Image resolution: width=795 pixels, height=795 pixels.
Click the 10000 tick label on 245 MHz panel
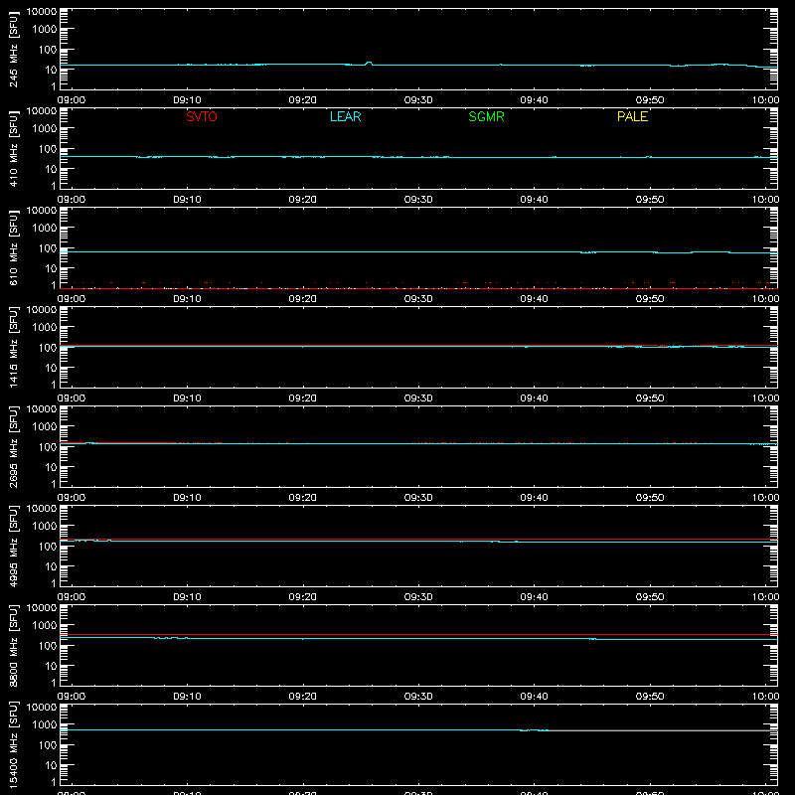[42, 12]
